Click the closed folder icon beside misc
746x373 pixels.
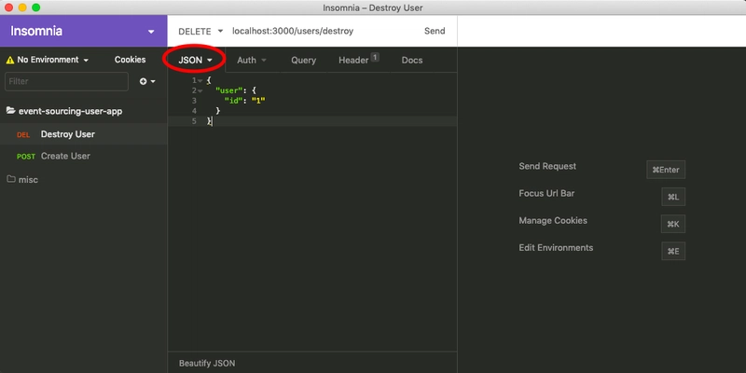coord(10,179)
